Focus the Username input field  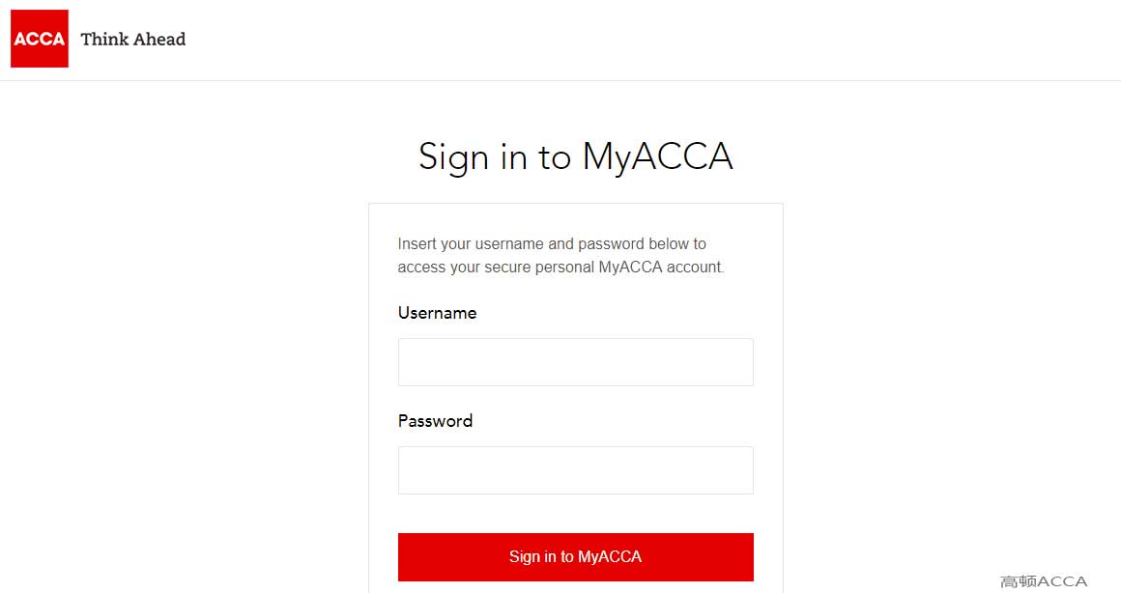[x=576, y=362]
